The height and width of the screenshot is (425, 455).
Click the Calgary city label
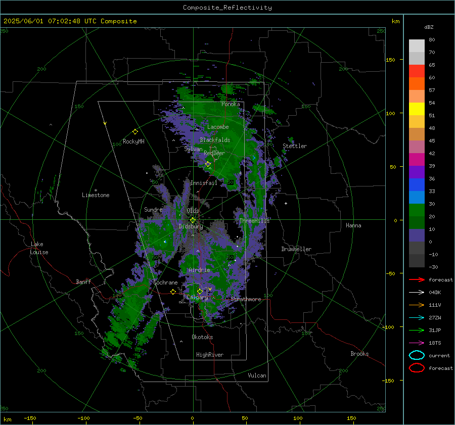click(197, 297)
